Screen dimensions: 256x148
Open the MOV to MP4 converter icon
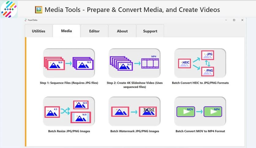(x=200, y=111)
